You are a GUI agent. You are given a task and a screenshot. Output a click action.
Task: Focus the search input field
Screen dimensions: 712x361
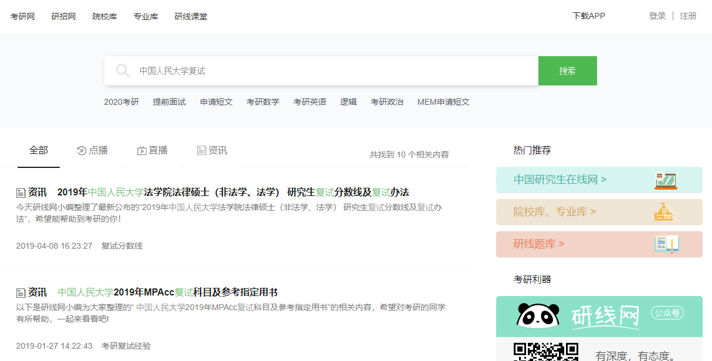[x=334, y=71]
